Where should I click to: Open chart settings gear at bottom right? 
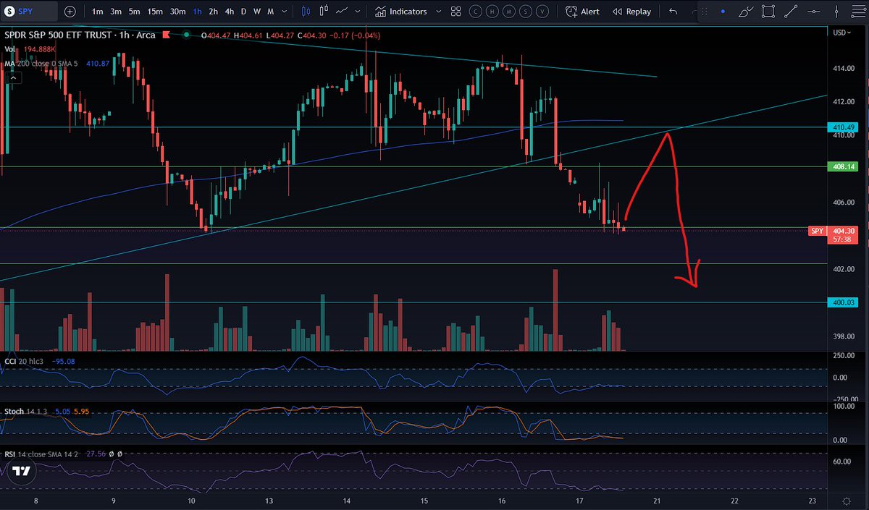[847, 501]
